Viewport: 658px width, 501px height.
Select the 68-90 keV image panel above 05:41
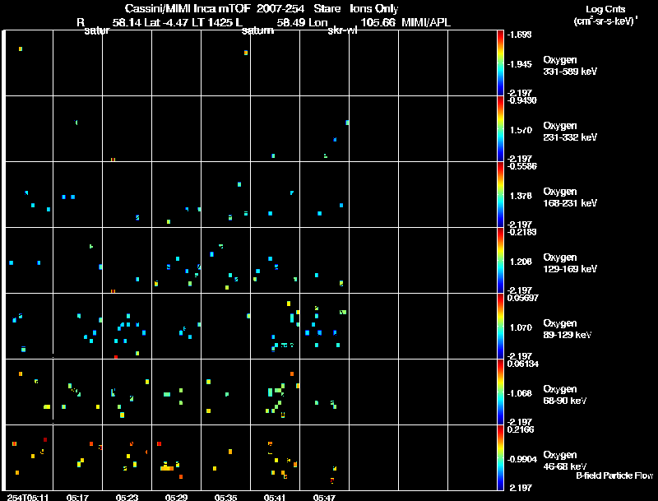[275, 392]
